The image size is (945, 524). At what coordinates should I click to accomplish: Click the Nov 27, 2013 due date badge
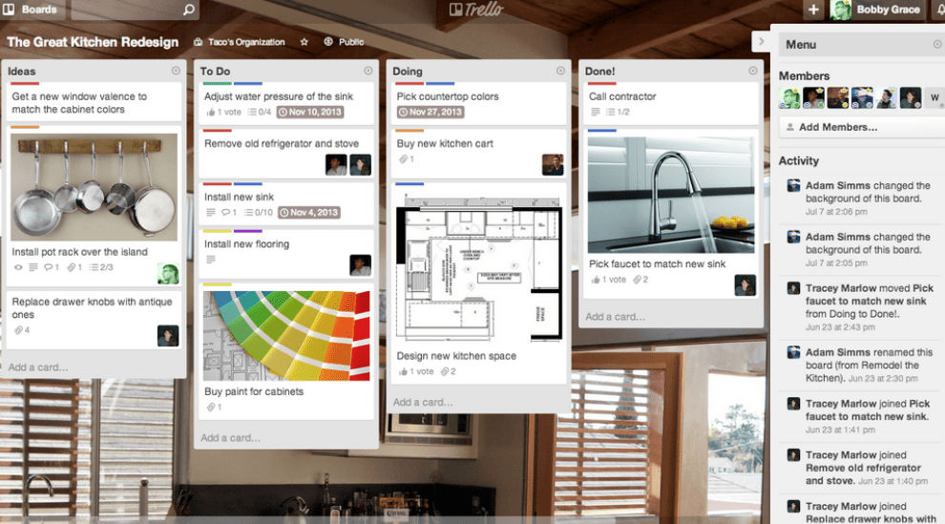pyautogui.click(x=430, y=112)
